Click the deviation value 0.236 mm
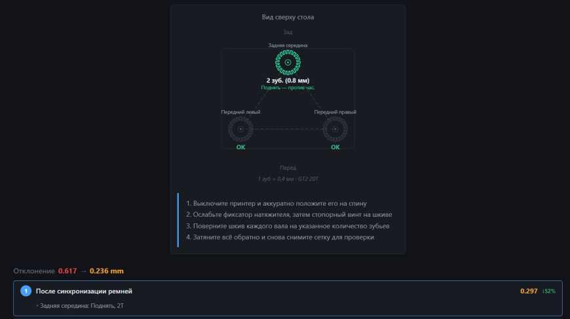Viewport: 570px width, 319px height. click(107, 271)
